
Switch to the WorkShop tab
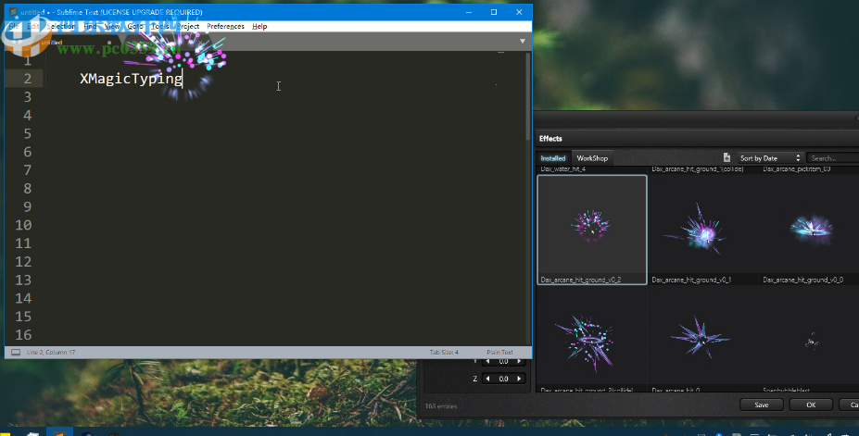592,158
